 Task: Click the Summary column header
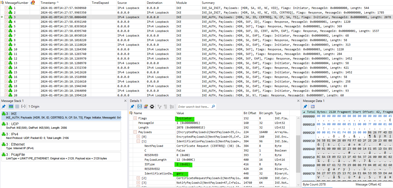(297, 3)
